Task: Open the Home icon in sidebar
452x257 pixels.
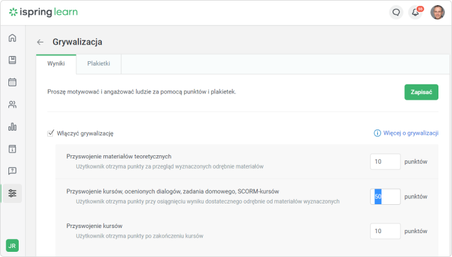Action: [12, 38]
